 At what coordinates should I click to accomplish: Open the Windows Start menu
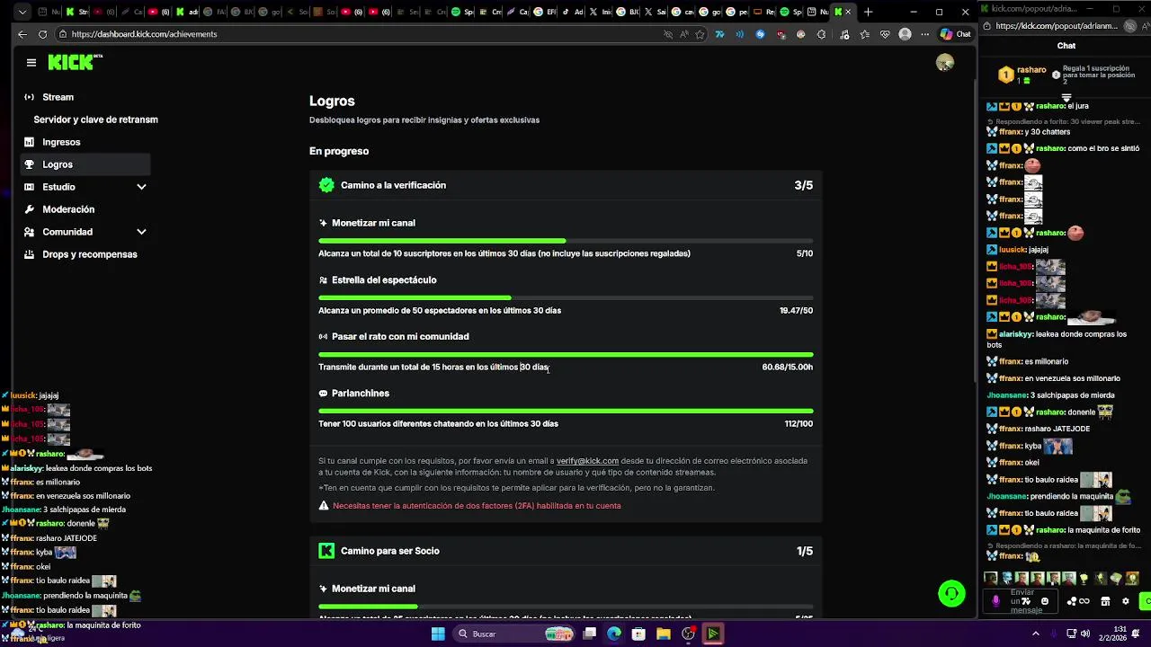pos(438,634)
